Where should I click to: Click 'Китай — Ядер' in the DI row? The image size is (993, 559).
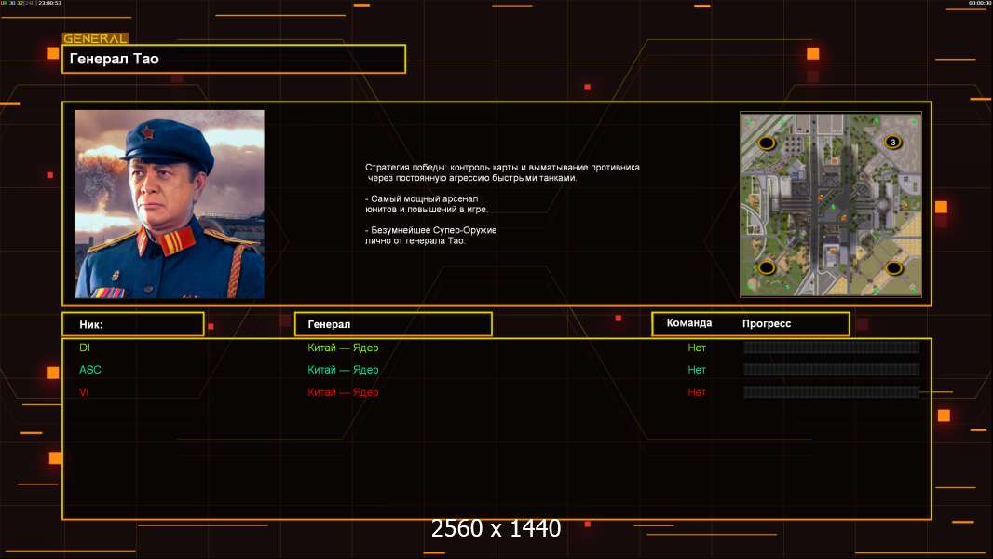point(343,348)
